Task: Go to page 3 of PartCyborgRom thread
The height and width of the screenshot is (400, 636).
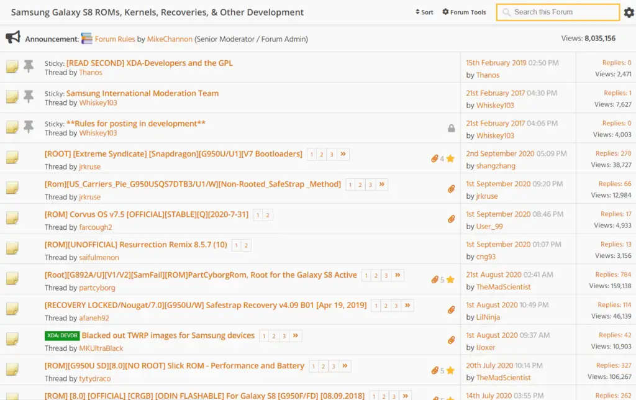Action: tap(386, 276)
